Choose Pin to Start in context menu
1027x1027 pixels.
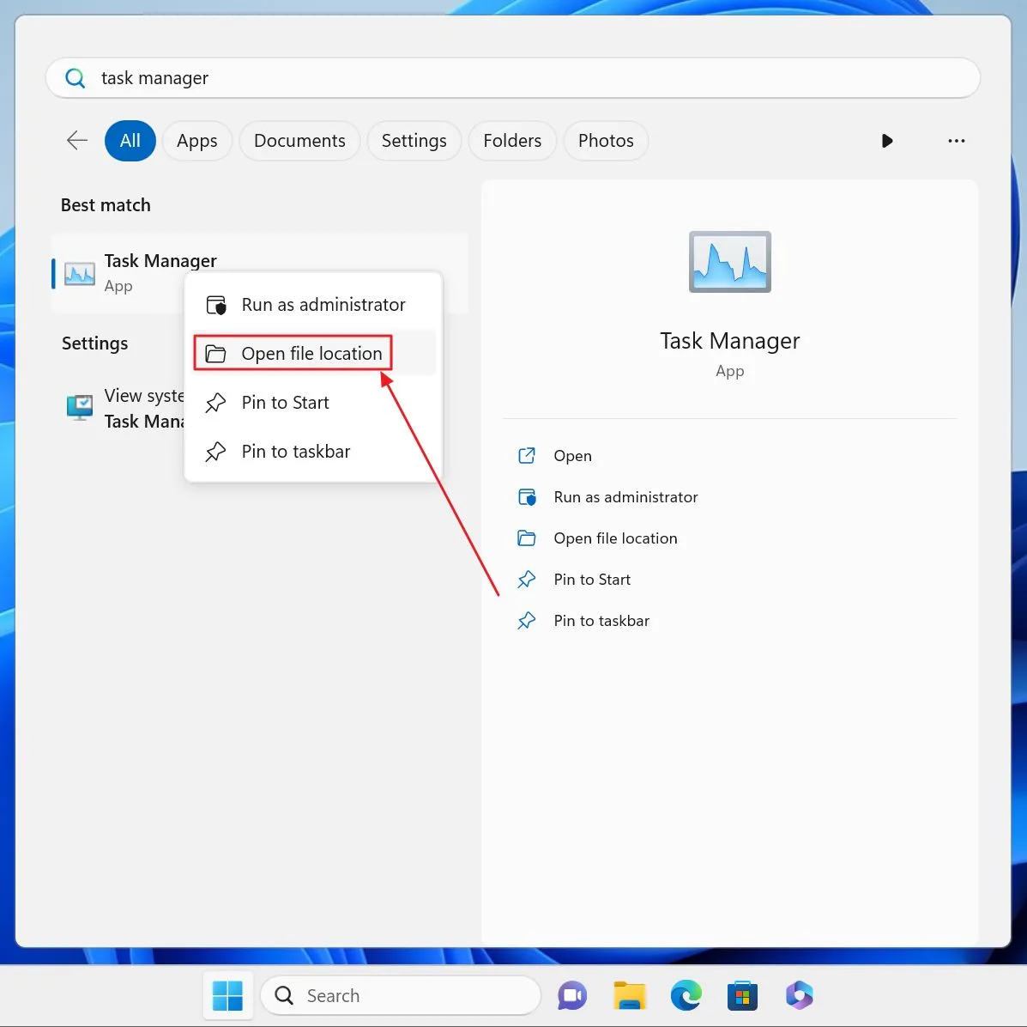tap(313, 403)
